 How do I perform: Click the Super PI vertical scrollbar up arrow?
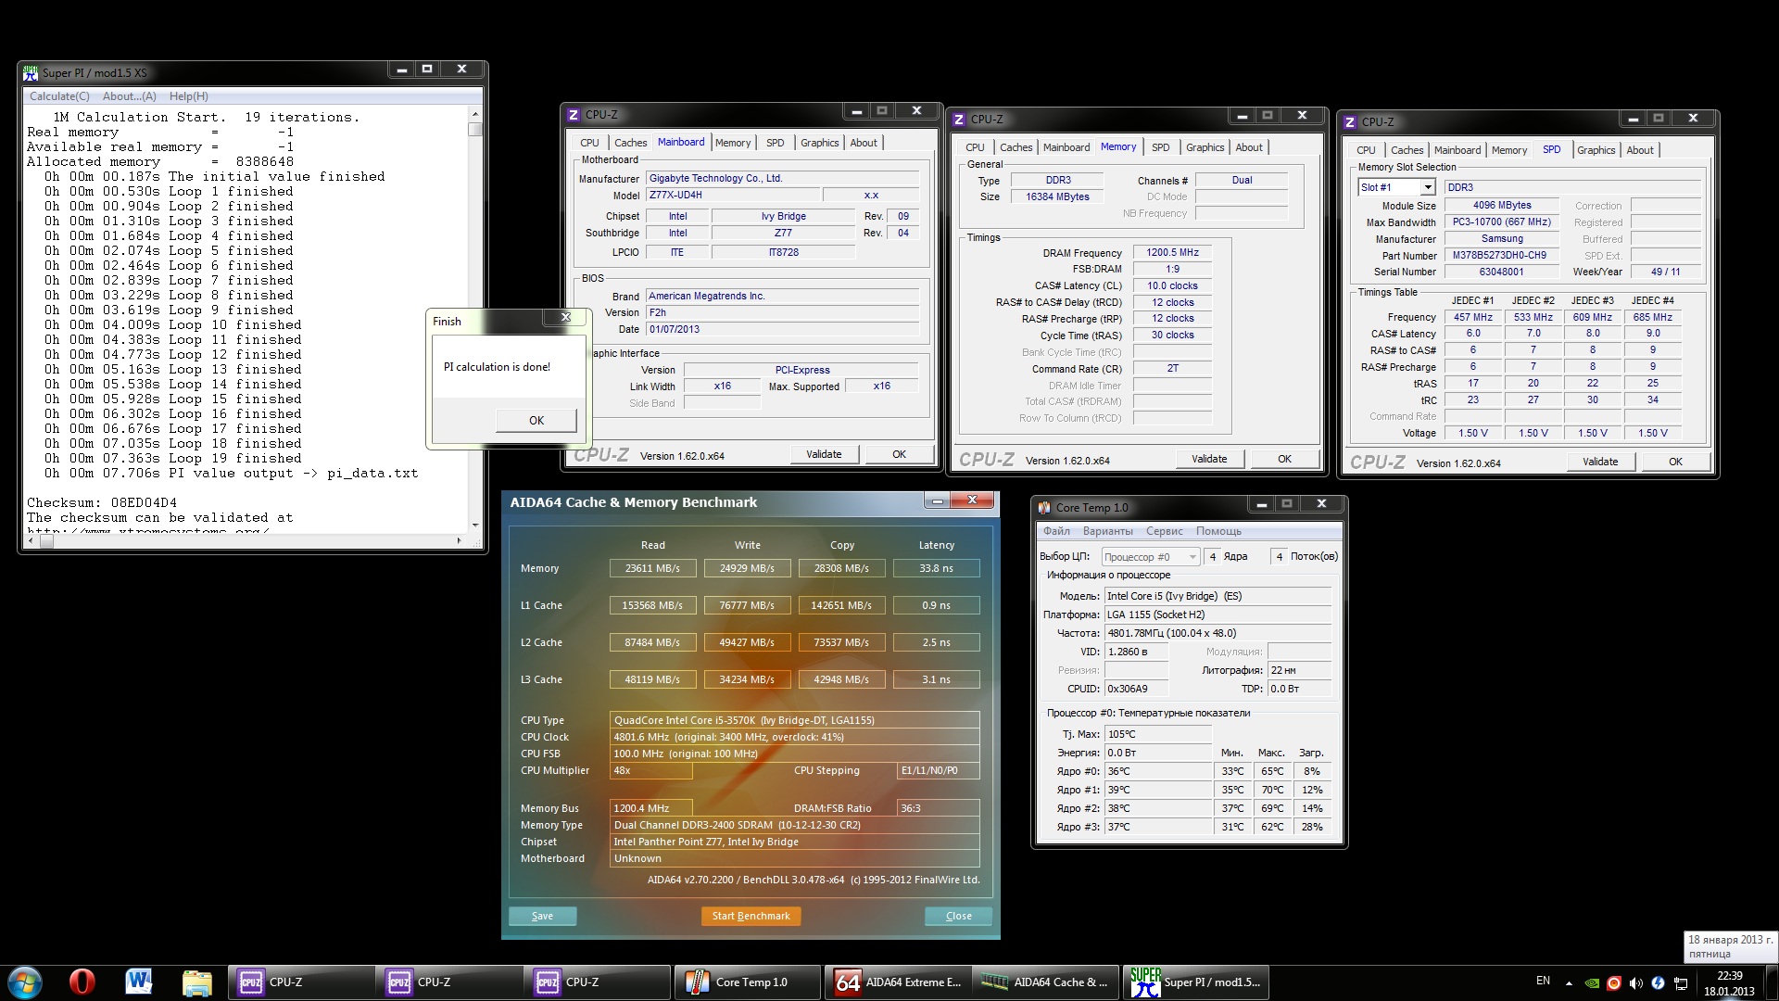[x=475, y=114]
